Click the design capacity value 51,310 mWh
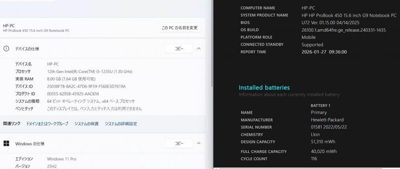This screenshot has width=400, height=169. [x=323, y=142]
